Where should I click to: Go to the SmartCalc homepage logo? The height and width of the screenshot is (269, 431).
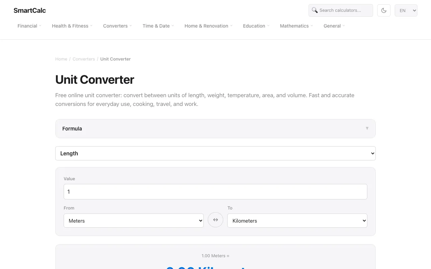click(30, 10)
